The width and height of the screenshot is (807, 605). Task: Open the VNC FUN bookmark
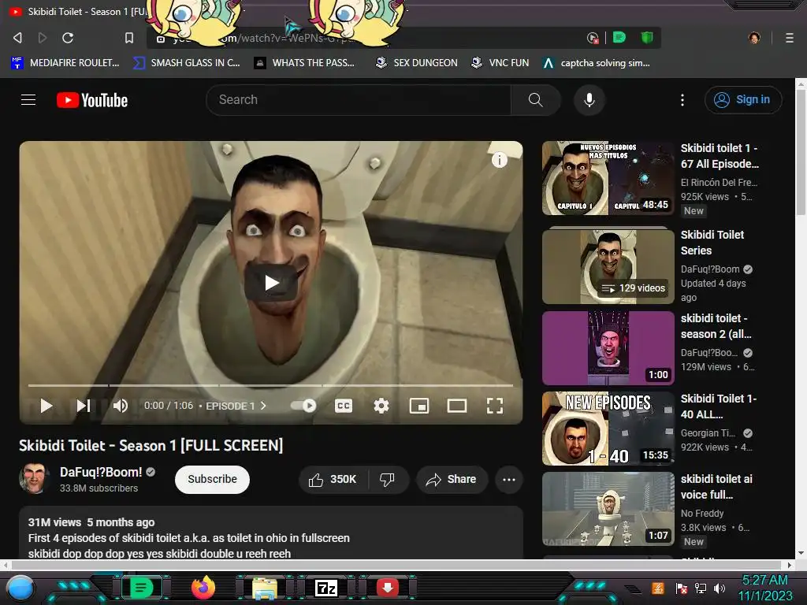coord(500,63)
